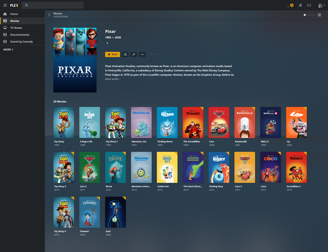The height and width of the screenshot is (252, 328).
Task: Click the Finding Nemo title link
Action: tap(165, 142)
